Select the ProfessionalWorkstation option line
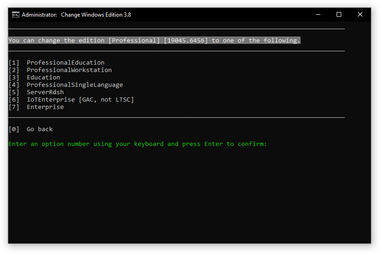This screenshot has height=254, width=381. [69, 70]
